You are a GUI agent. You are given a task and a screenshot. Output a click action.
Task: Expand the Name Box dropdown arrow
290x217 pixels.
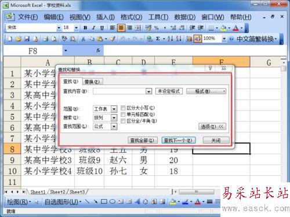(x=66, y=51)
